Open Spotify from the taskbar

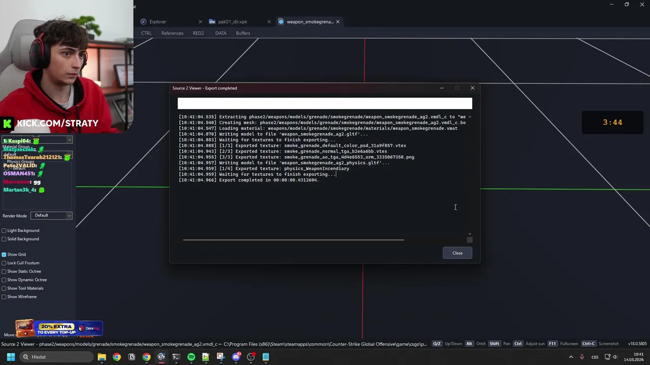(x=191, y=357)
